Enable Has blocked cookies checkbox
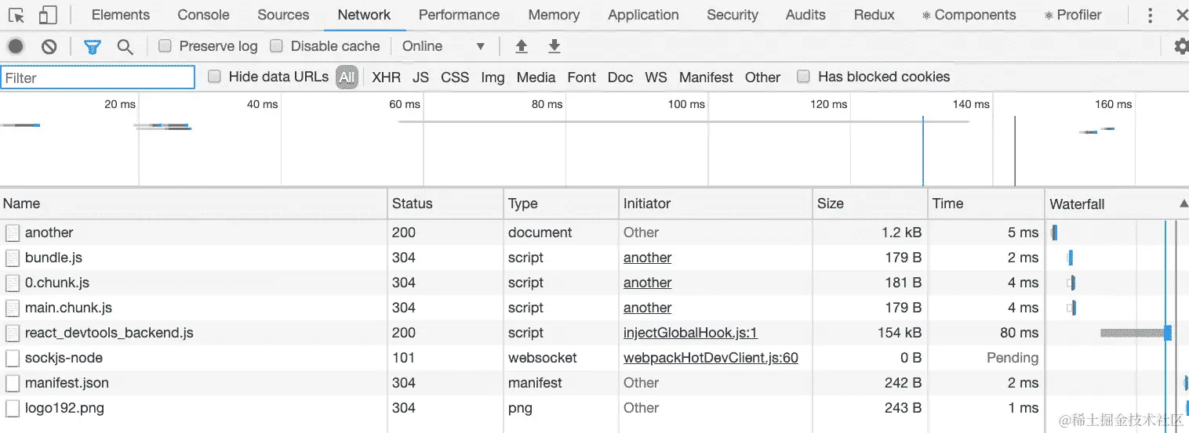 click(803, 77)
